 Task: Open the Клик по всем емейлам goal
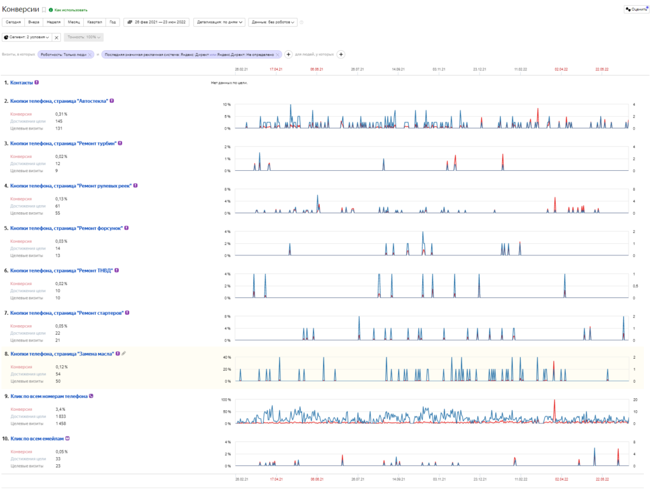click(x=37, y=438)
